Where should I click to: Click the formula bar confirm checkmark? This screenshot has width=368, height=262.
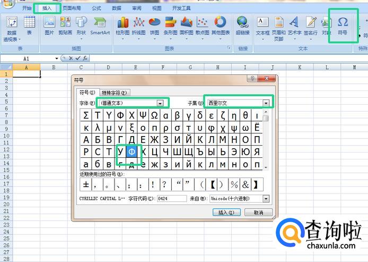[x=78, y=58]
